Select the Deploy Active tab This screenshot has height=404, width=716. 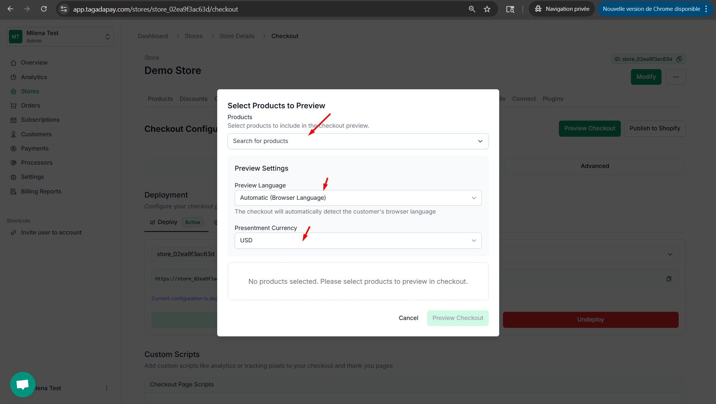pyautogui.click(x=176, y=222)
